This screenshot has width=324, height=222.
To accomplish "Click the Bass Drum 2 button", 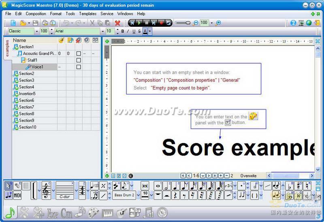I will tap(124, 195).
